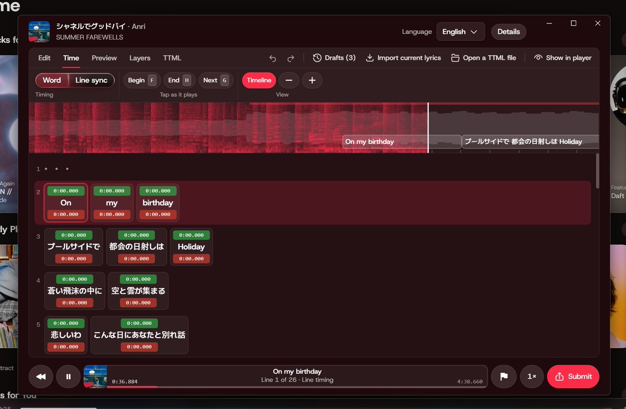Viewport: 626px width, 409px height.
Task: Switch to the TTML tab
Action: click(x=172, y=58)
